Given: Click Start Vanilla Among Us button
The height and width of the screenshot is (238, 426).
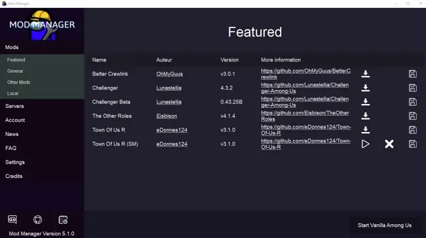Looking at the screenshot, I should [x=385, y=226].
